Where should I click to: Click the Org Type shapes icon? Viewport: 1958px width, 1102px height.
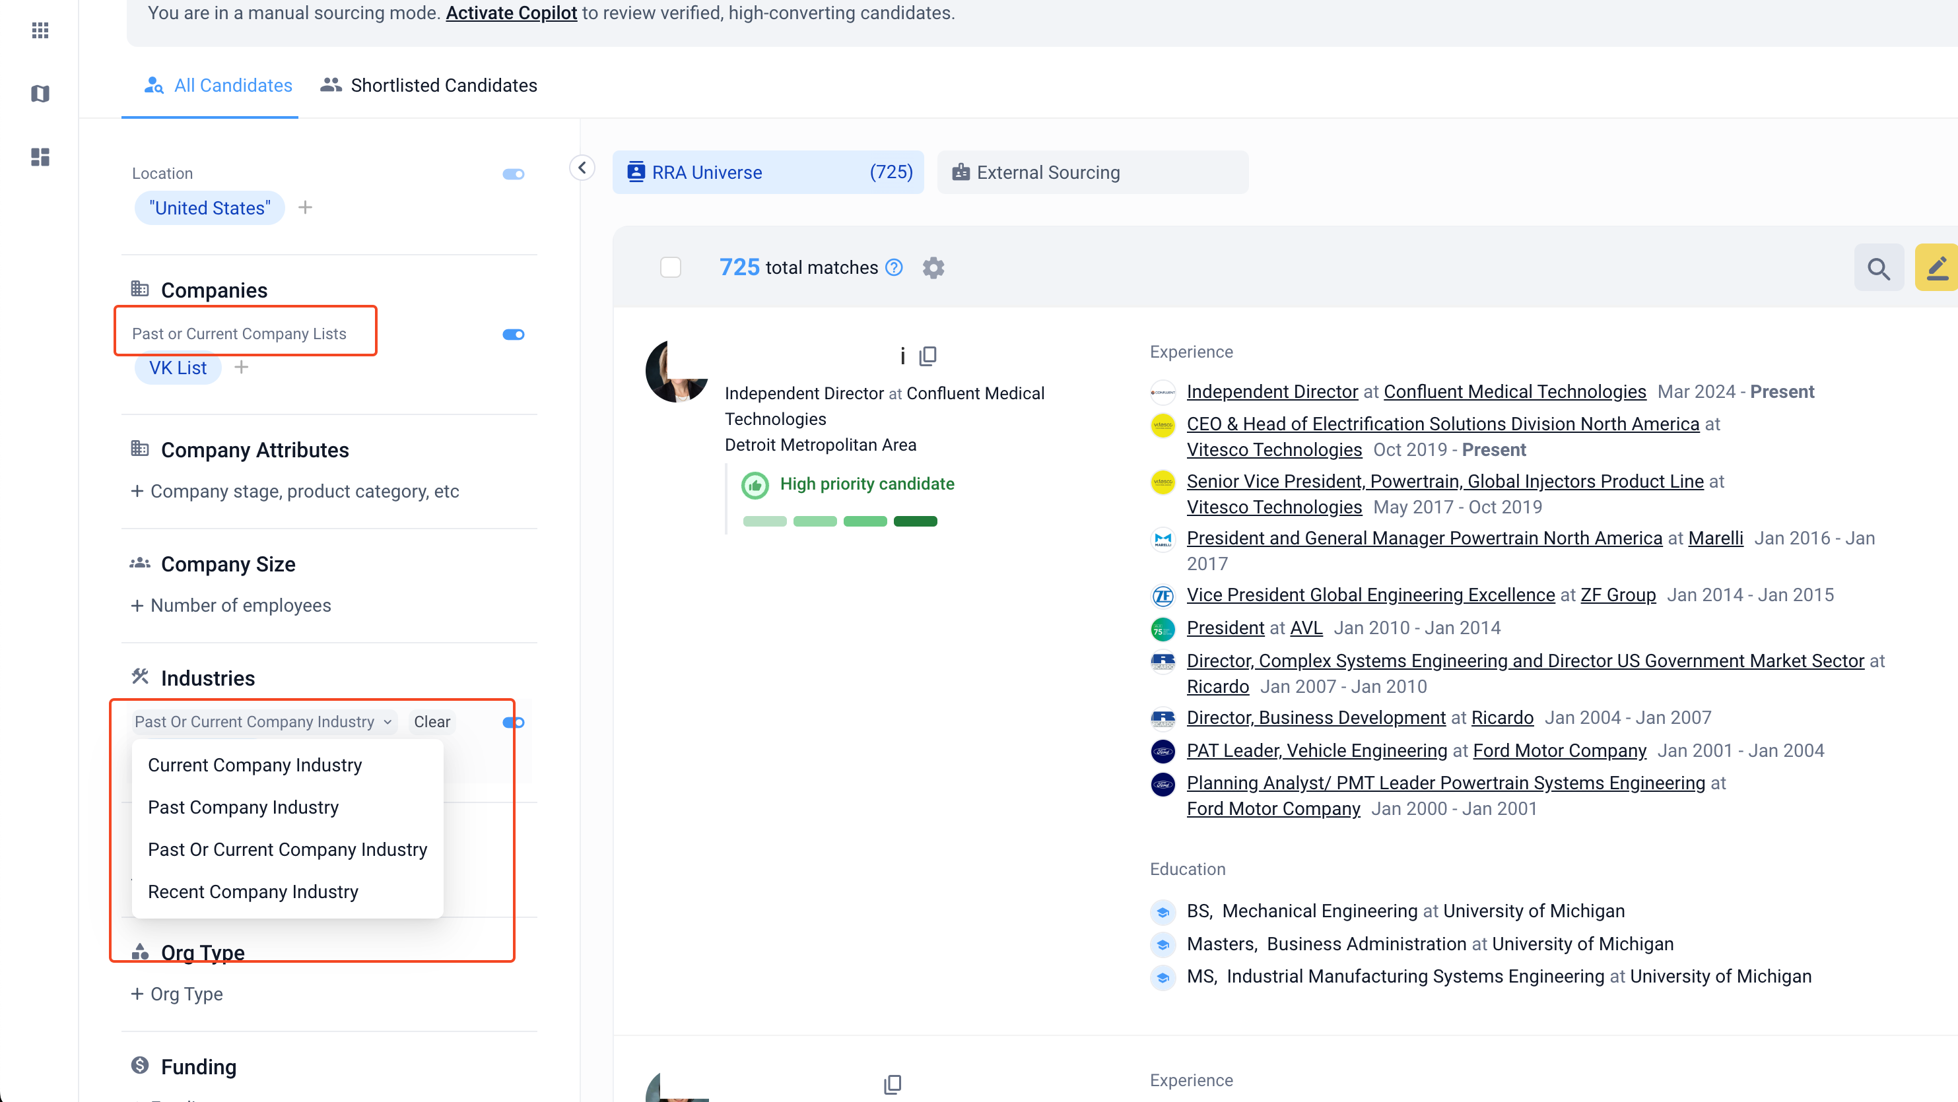click(140, 952)
